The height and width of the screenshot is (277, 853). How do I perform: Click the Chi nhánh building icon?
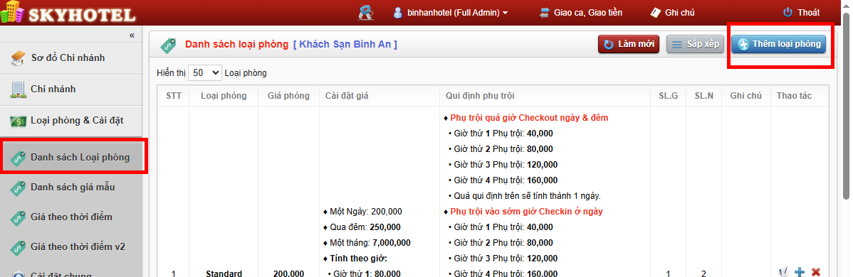click(18, 89)
